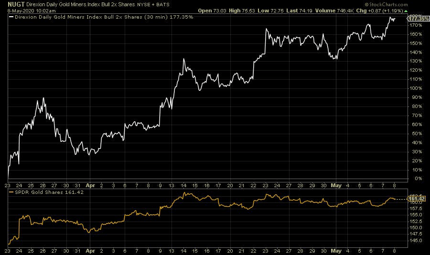Click the '8-May-2020 10:02am' timestamp
Screen dimensions: 430x255
[x=32, y=11]
